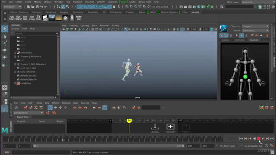
Task: Open the Playback menu
Action: click(x=78, y=2)
